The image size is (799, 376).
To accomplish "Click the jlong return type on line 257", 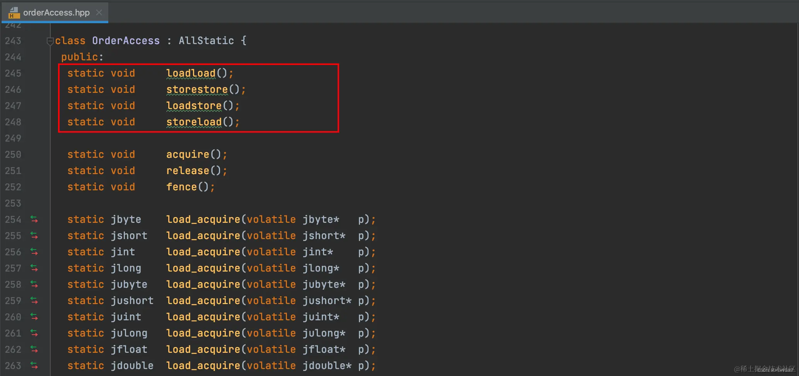I will pos(126,268).
